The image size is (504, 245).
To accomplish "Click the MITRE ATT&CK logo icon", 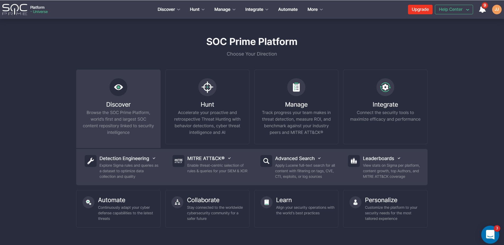I will click(x=178, y=161).
